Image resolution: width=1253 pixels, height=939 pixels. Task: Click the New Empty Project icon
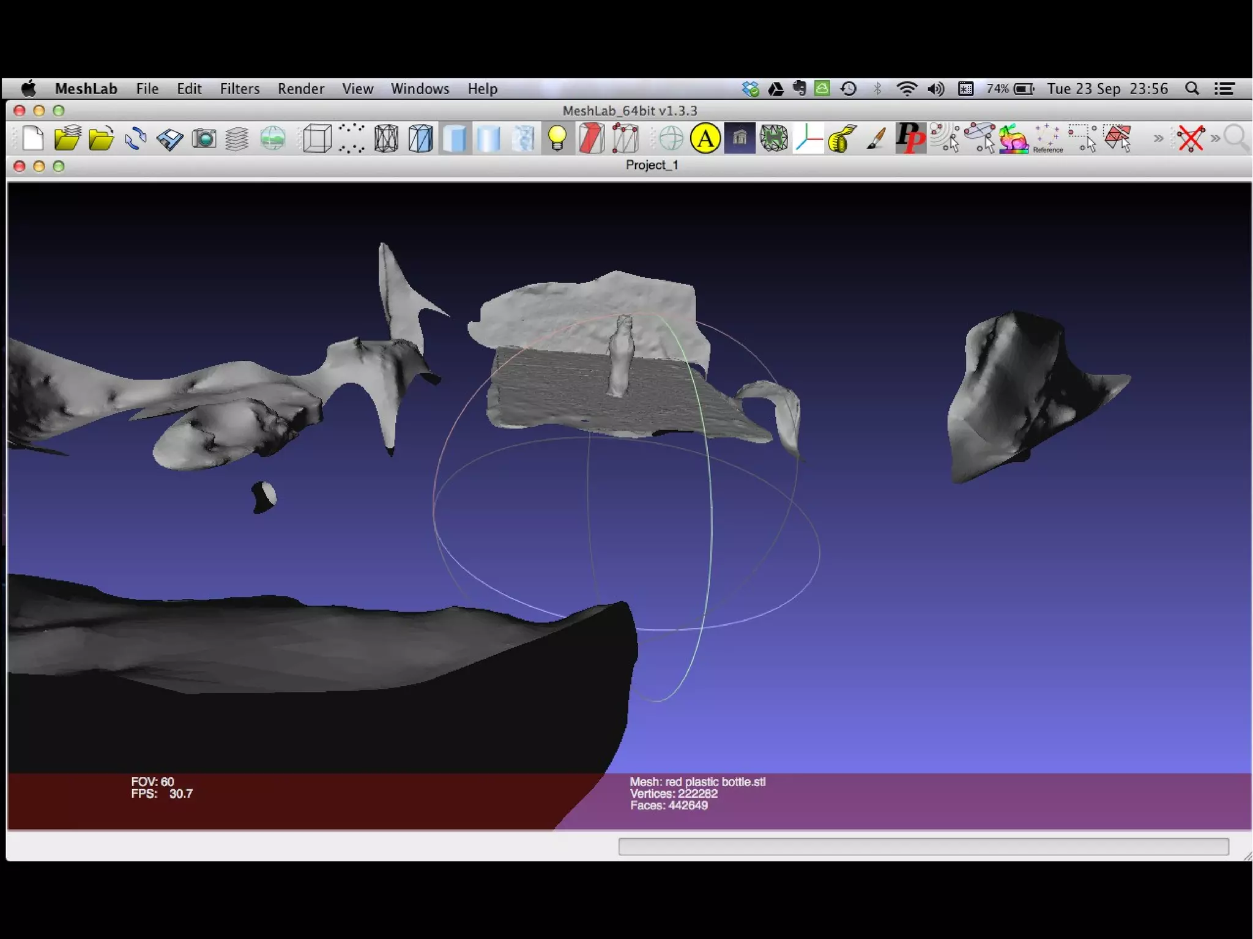(33, 138)
